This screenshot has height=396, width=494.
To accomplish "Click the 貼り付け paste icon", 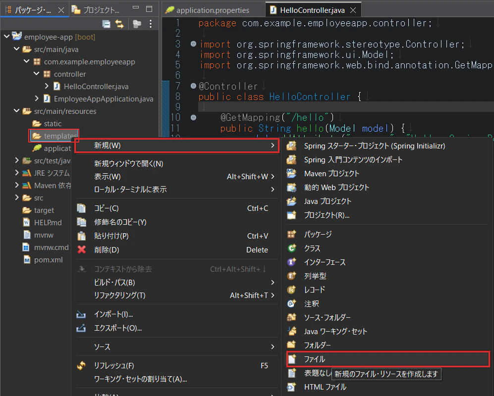I will click(82, 236).
